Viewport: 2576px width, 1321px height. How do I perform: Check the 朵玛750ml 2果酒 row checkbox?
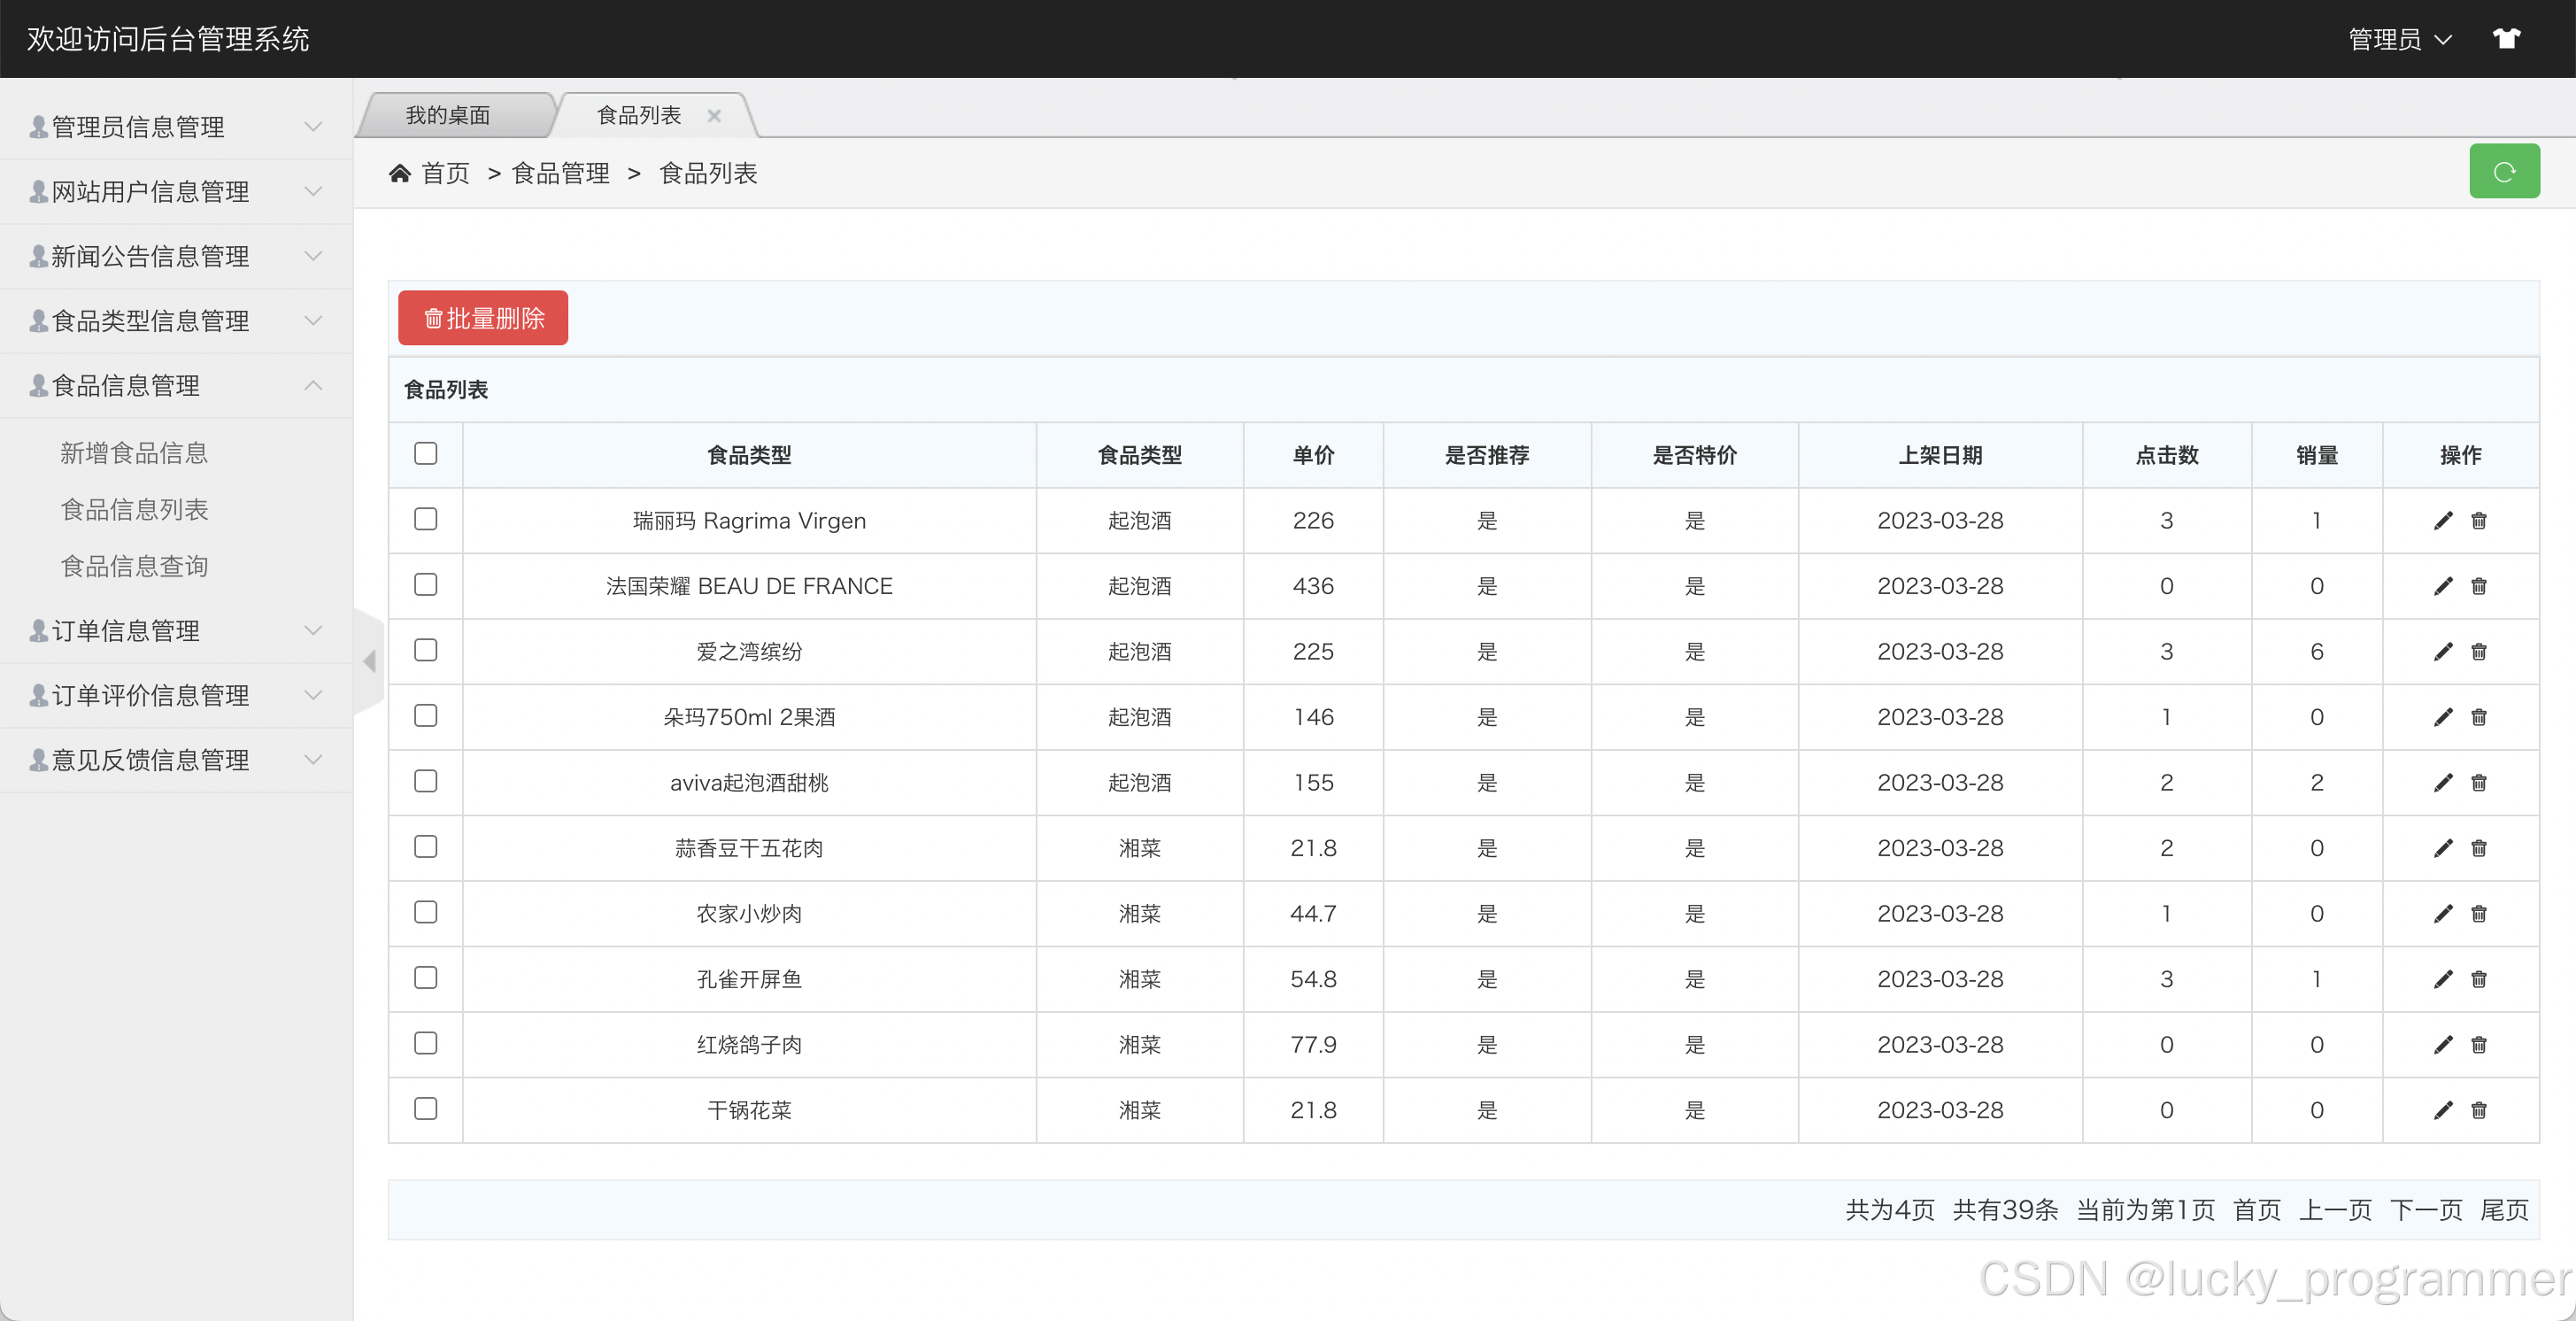(426, 715)
